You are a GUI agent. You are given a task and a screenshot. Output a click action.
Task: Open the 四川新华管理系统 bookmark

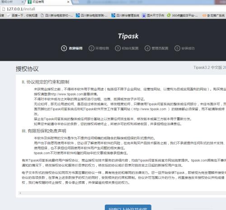125,15
